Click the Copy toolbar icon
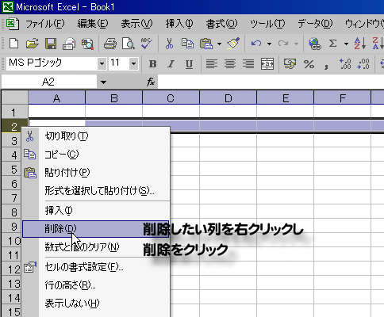This screenshot has width=384, height=317. (x=187, y=44)
